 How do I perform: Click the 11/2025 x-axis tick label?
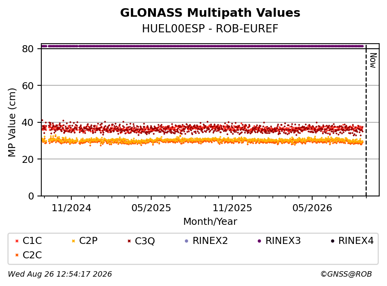pyautogui.click(x=232, y=208)
